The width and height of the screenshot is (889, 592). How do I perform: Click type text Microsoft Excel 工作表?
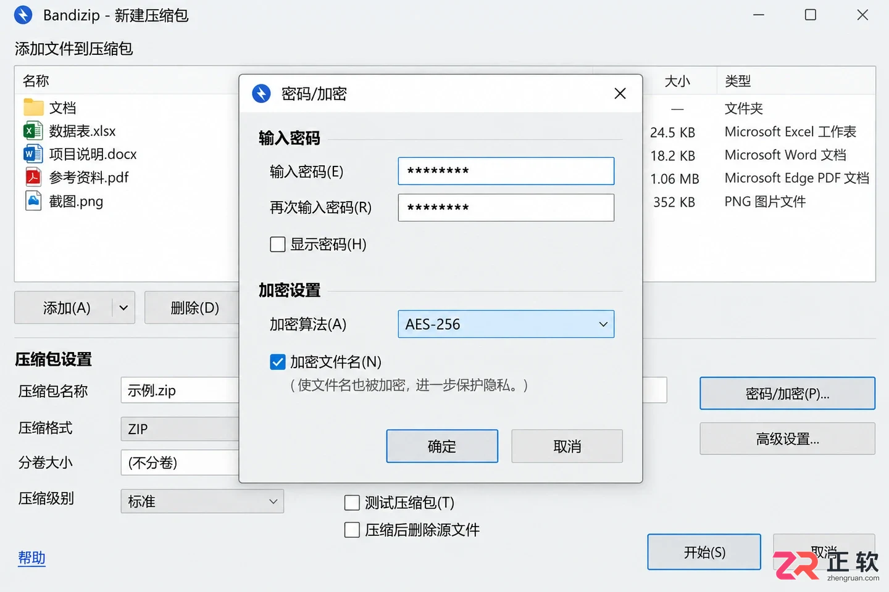click(790, 131)
